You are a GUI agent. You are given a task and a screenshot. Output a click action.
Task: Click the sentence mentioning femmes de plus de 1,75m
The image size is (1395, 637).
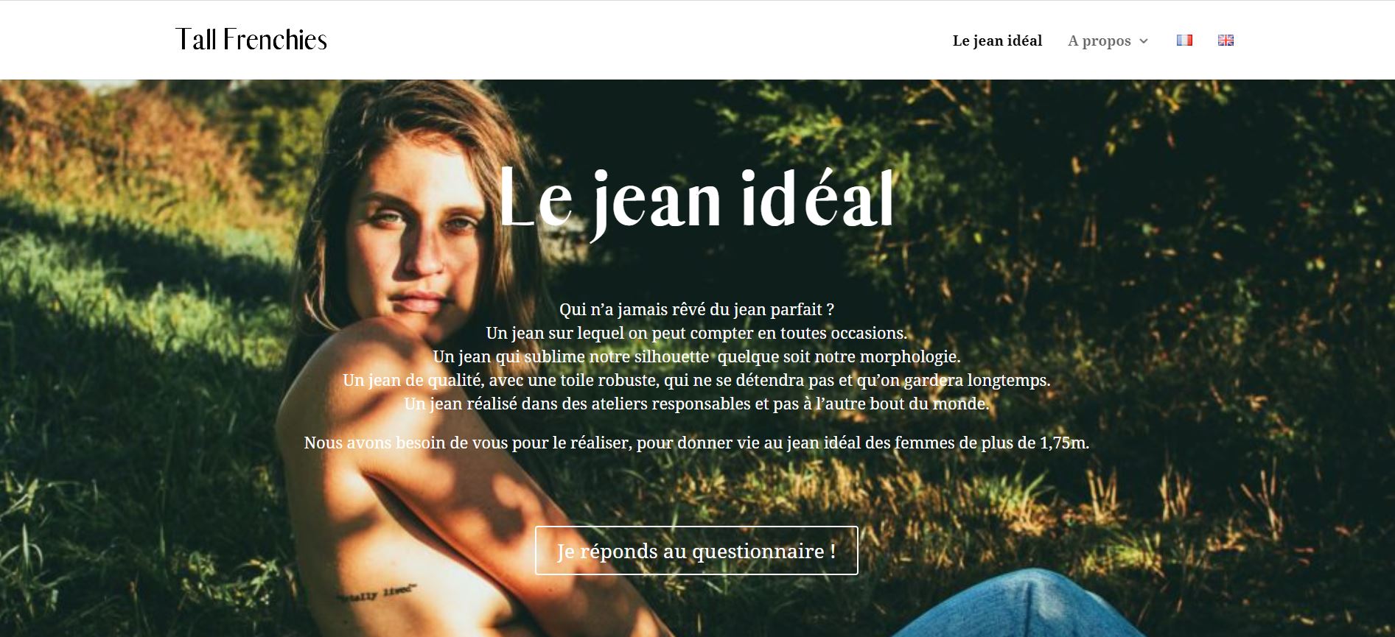(696, 443)
